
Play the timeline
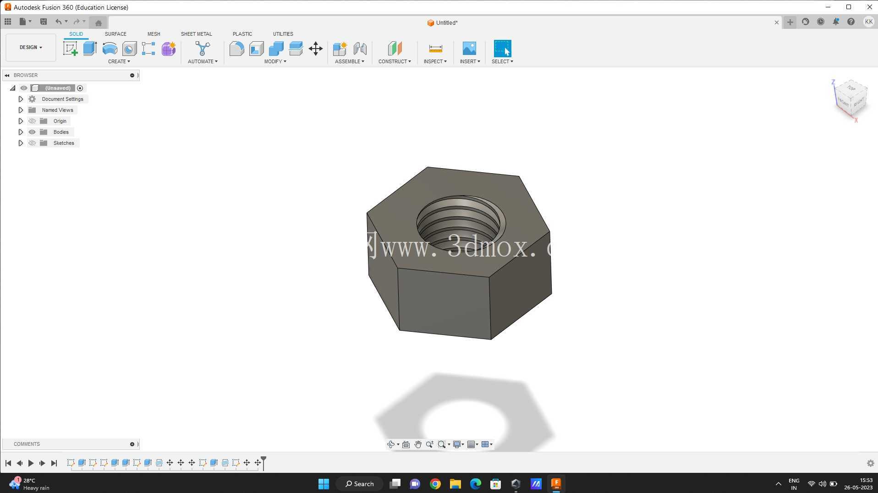[x=31, y=463]
